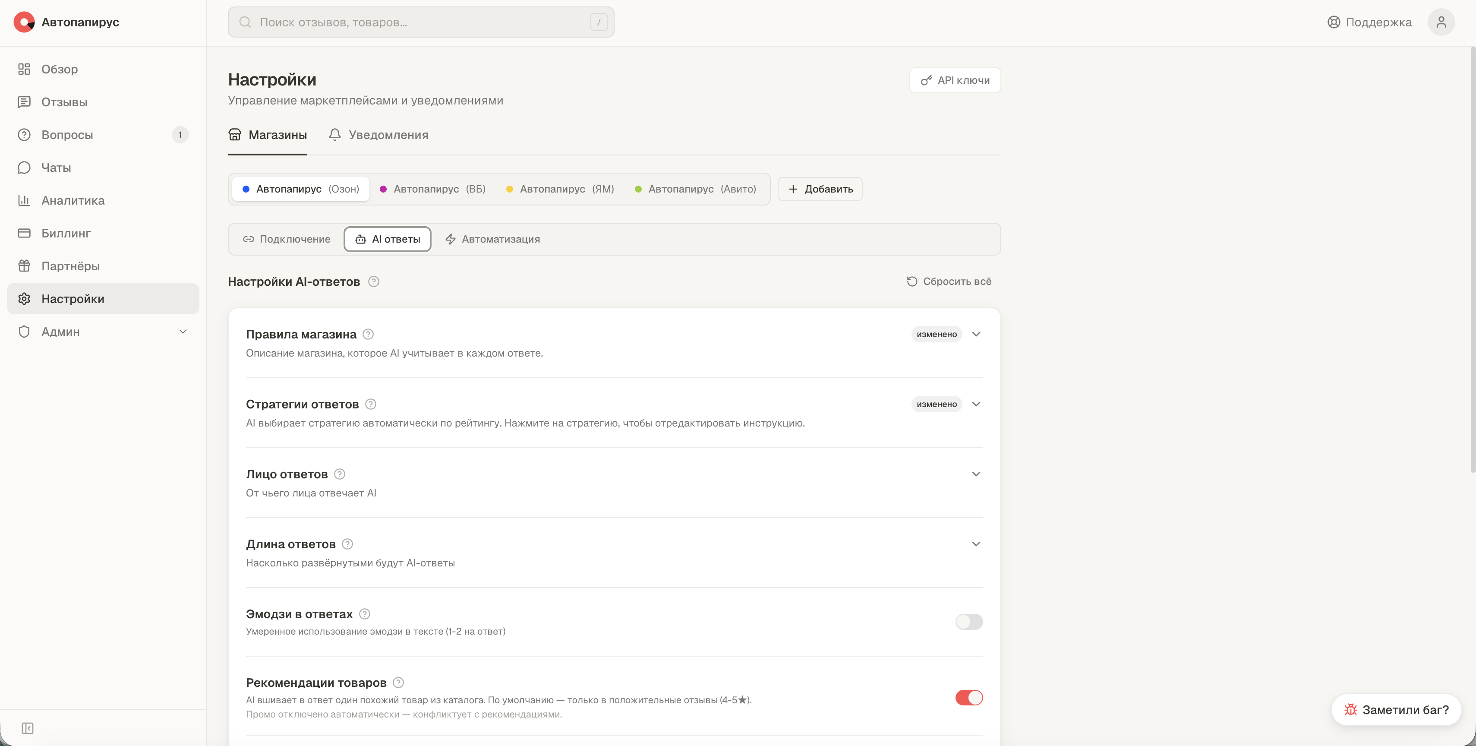The image size is (1476, 746).
Task: Collapse the sidebar panel icon
Action: 28,728
